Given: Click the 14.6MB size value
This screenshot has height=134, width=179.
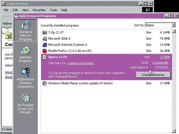Looking at the screenshot, I should (165, 45).
